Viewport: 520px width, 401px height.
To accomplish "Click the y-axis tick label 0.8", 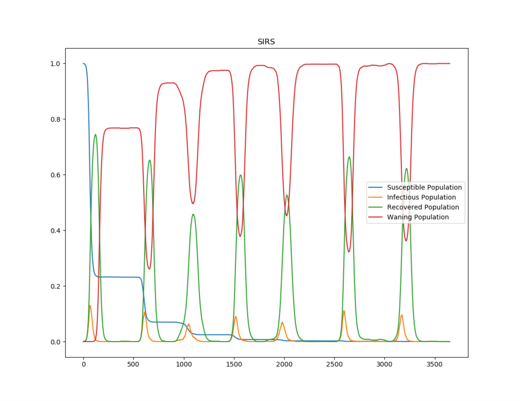I will (55, 120).
